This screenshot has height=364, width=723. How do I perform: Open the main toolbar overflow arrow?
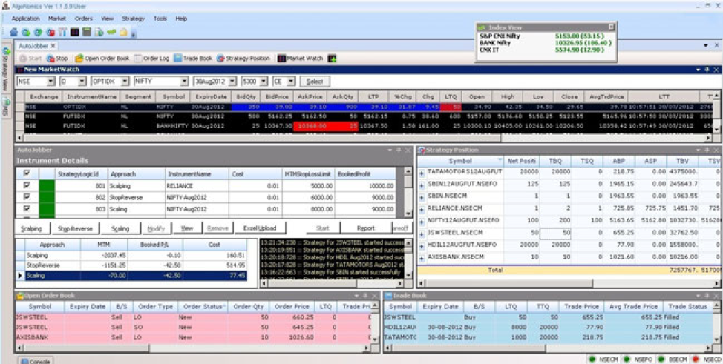click(134, 33)
